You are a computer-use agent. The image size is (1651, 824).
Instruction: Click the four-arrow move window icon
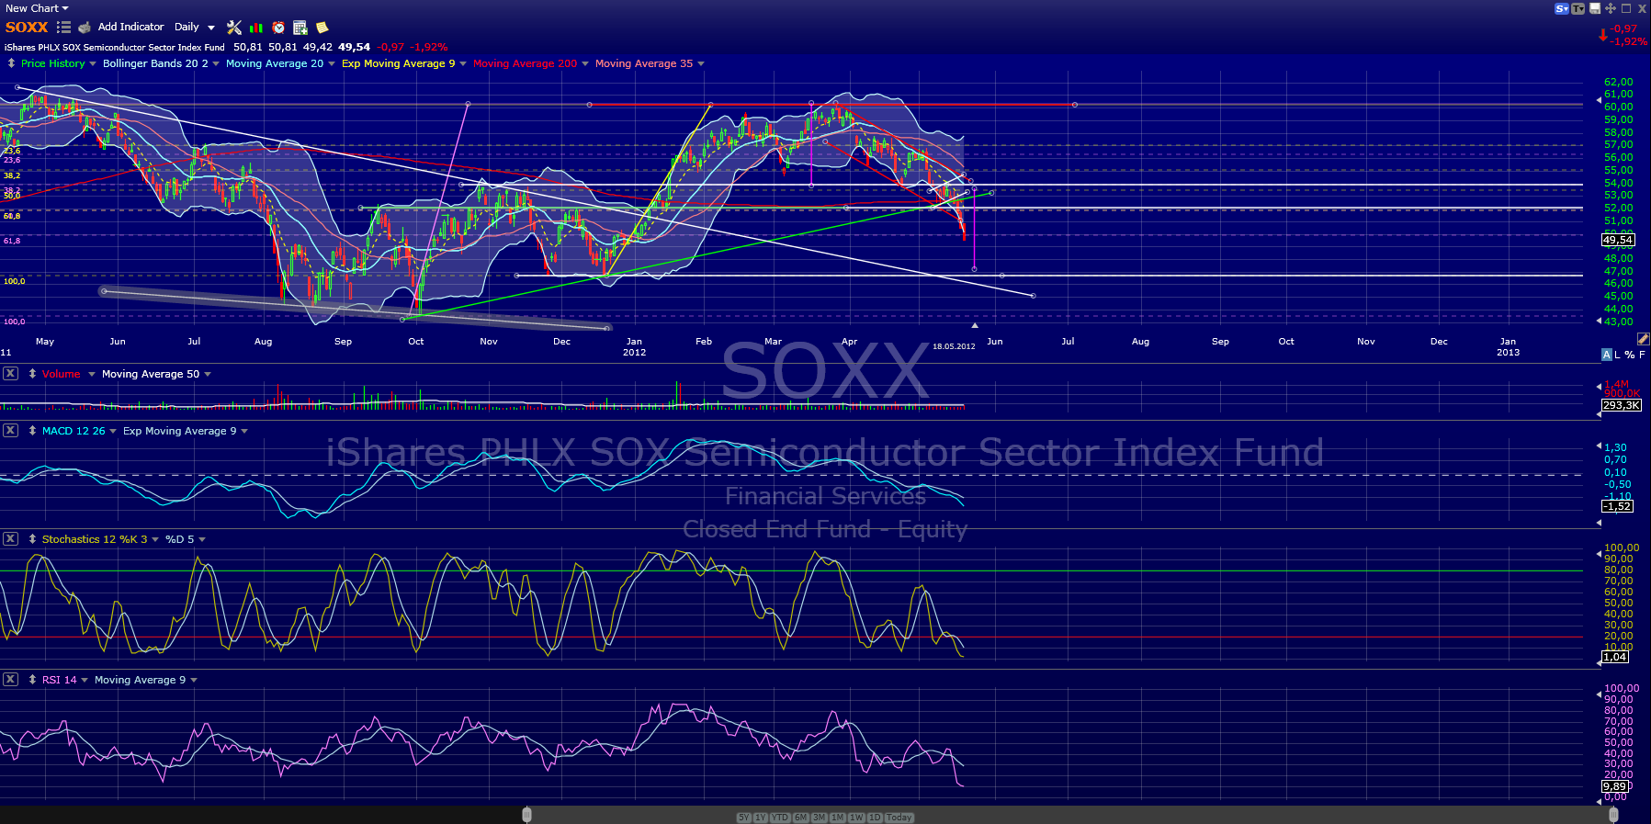1611,8
